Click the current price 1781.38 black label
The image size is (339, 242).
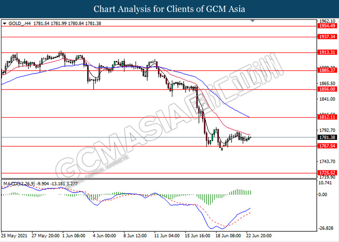(327, 137)
